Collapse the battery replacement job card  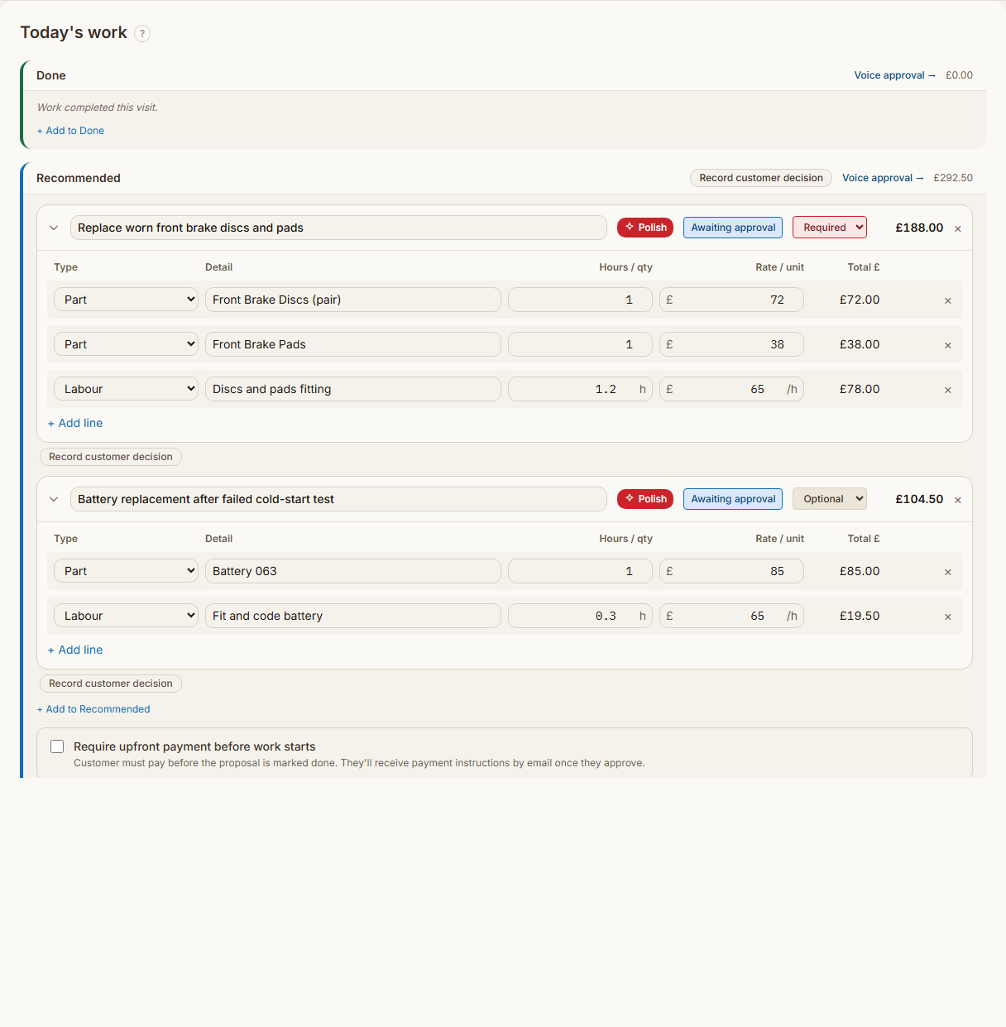[54, 499]
